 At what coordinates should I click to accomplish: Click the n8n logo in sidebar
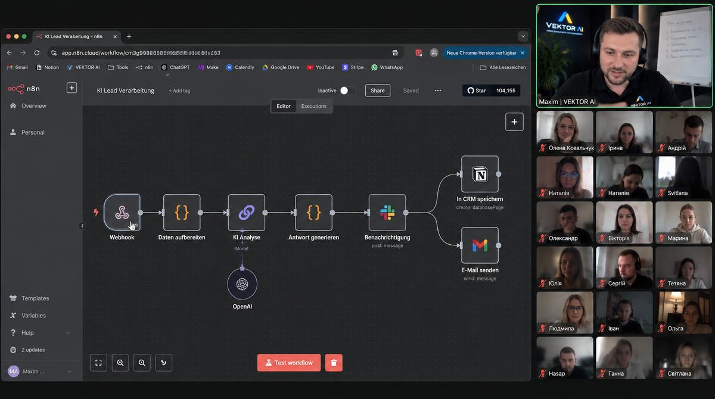(x=24, y=89)
